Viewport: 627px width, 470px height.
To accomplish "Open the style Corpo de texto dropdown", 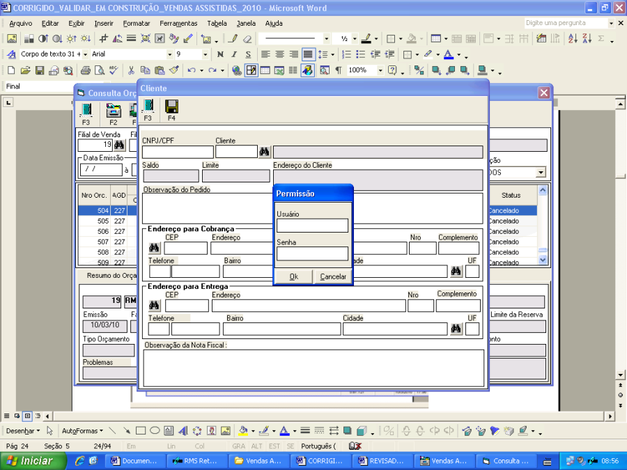I will 85,54.
